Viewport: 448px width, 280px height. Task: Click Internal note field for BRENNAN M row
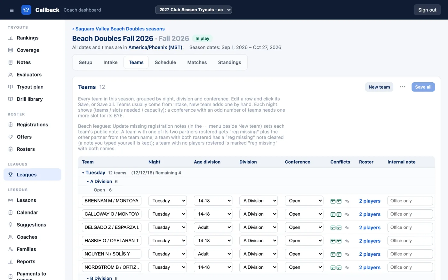pos(410,201)
